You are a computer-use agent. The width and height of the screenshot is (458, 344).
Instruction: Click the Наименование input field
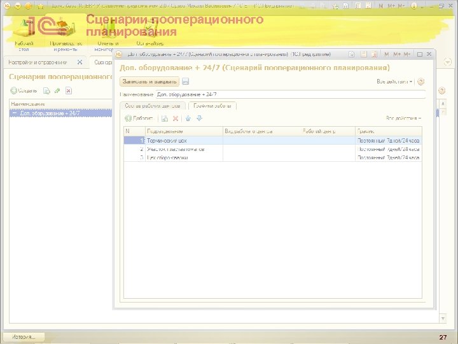(x=290, y=94)
